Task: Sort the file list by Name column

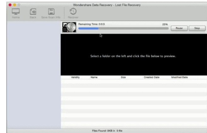Action: (94, 77)
